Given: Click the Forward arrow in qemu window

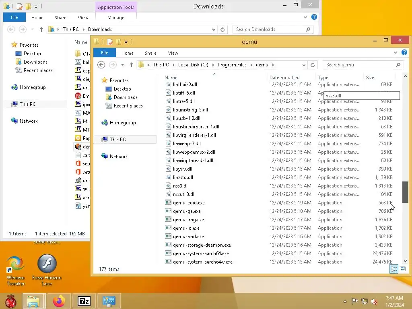Looking at the screenshot, I should 113,65.
